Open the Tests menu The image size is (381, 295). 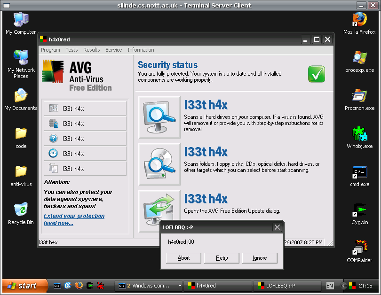[71, 50]
